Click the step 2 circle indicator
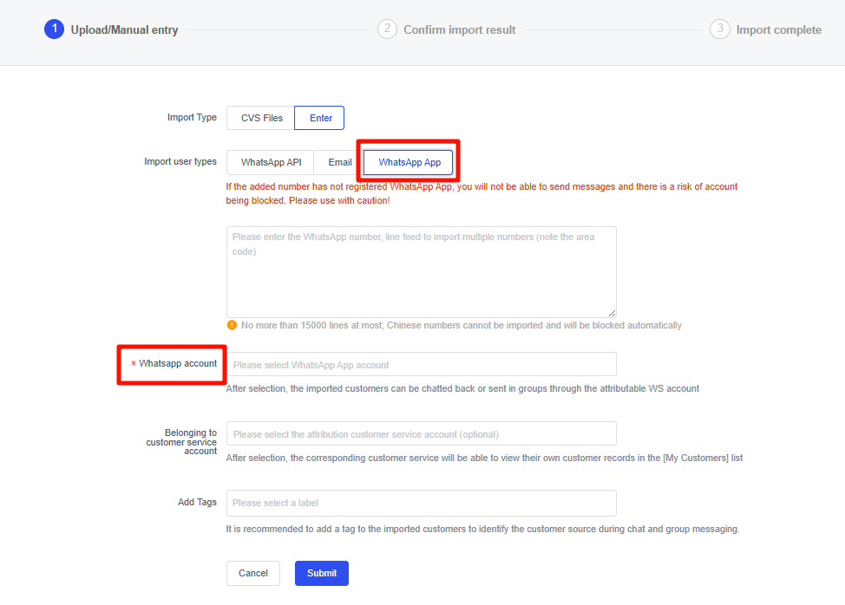The width and height of the screenshot is (845, 605). tap(387, 29)
